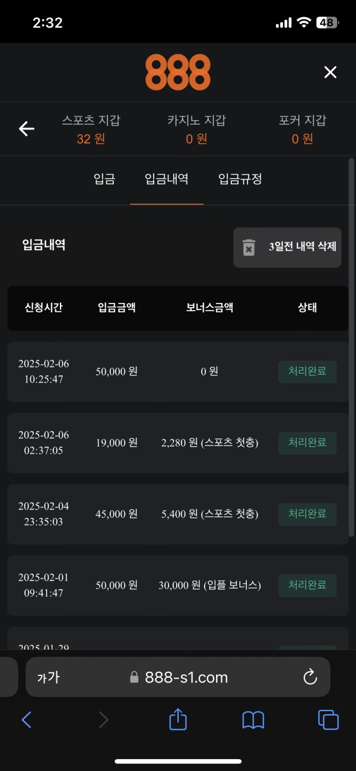Tap the back arrow beside 스포츠 지갑

coord(27,128)
